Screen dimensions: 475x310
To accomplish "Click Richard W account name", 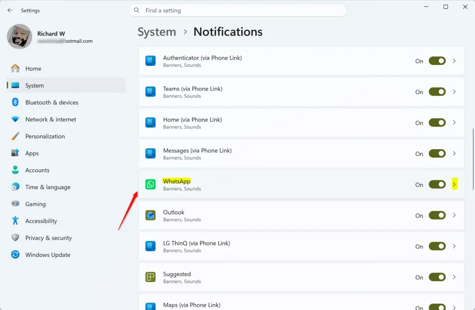I will [x=51, y=34].
